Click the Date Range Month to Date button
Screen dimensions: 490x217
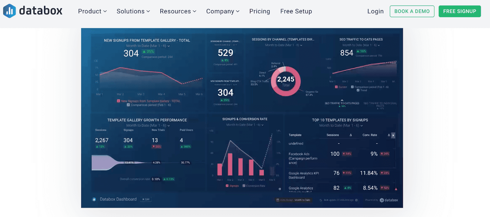(x=293, y=200)
